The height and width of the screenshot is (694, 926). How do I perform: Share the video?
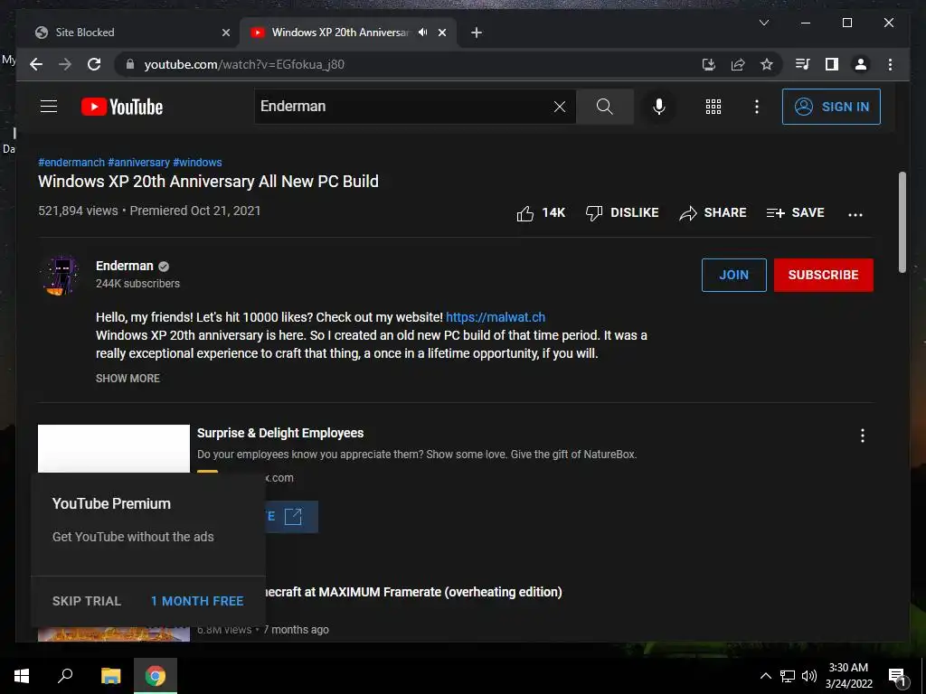click(x=713, y=213)
